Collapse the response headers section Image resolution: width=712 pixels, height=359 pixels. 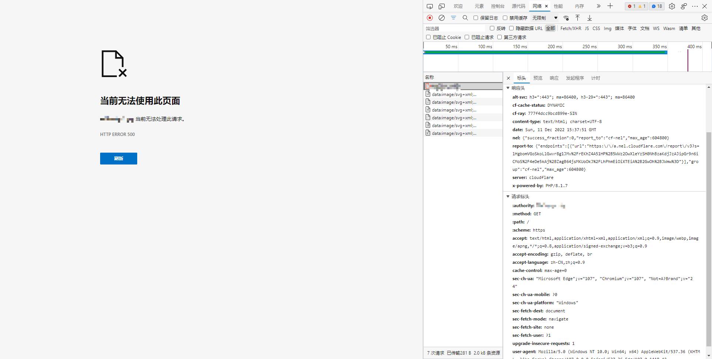pos(508,88)
